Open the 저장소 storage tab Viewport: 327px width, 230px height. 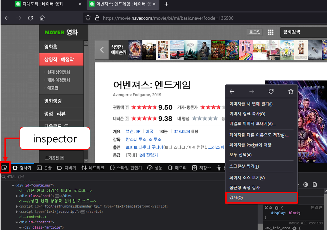tap(202, 168)
